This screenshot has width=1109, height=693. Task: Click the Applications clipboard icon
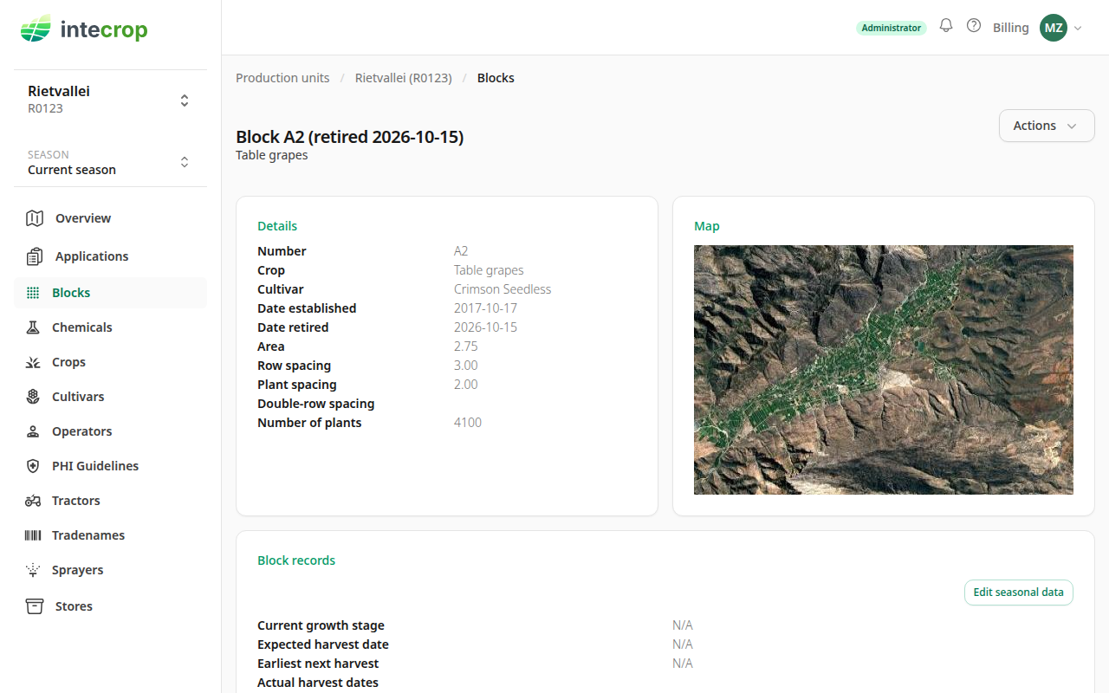pyautogui.click(x=35, y=256)
